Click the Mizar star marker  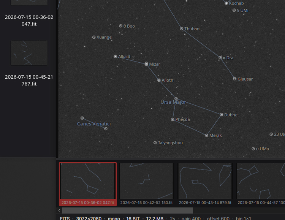[146, 64]
